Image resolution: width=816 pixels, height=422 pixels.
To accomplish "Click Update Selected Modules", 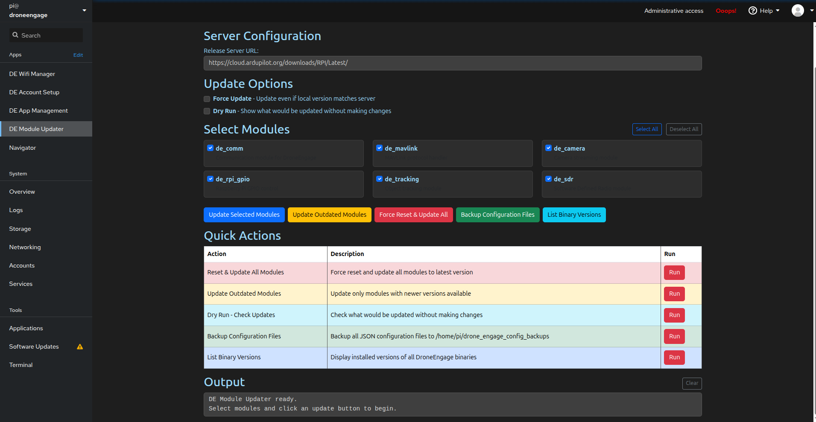I will point(244,215).
